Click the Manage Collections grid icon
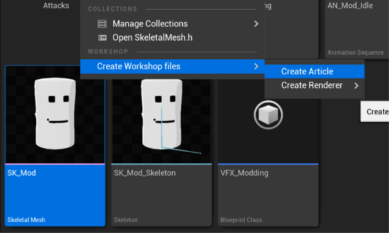This screenshot has width=389, height=233. [x=102, y=24]
